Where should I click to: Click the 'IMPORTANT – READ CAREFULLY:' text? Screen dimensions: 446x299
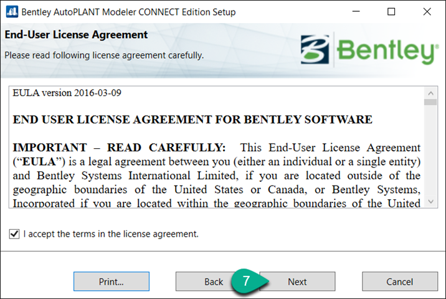tap(119, 148)
